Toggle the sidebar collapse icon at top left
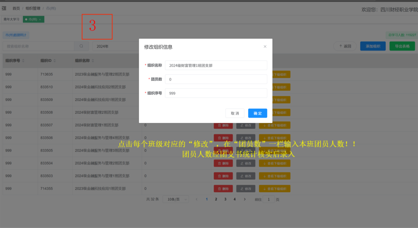The image size is (418, 228). pos(4,8)
